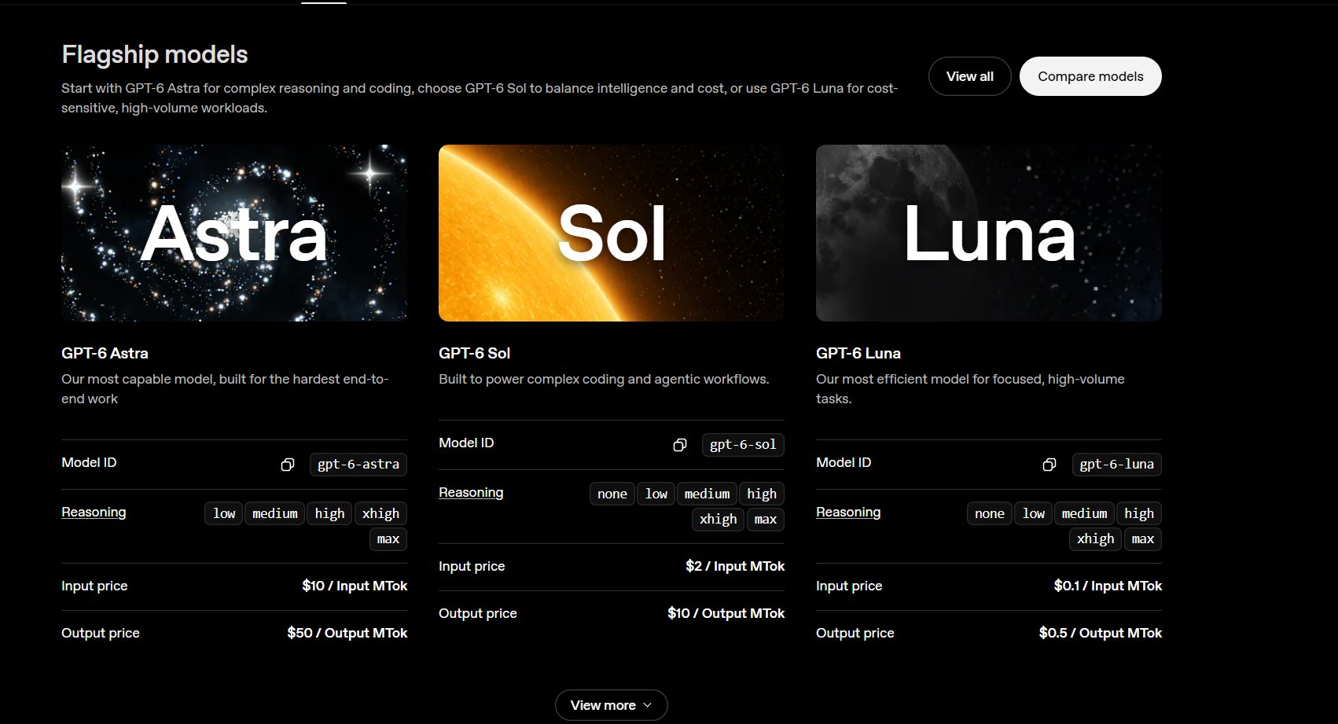The height and width of the screenshot is (724, 1338).
Task: Click Astra's 'medium' reasoning tag
Action: pos(275,513)
